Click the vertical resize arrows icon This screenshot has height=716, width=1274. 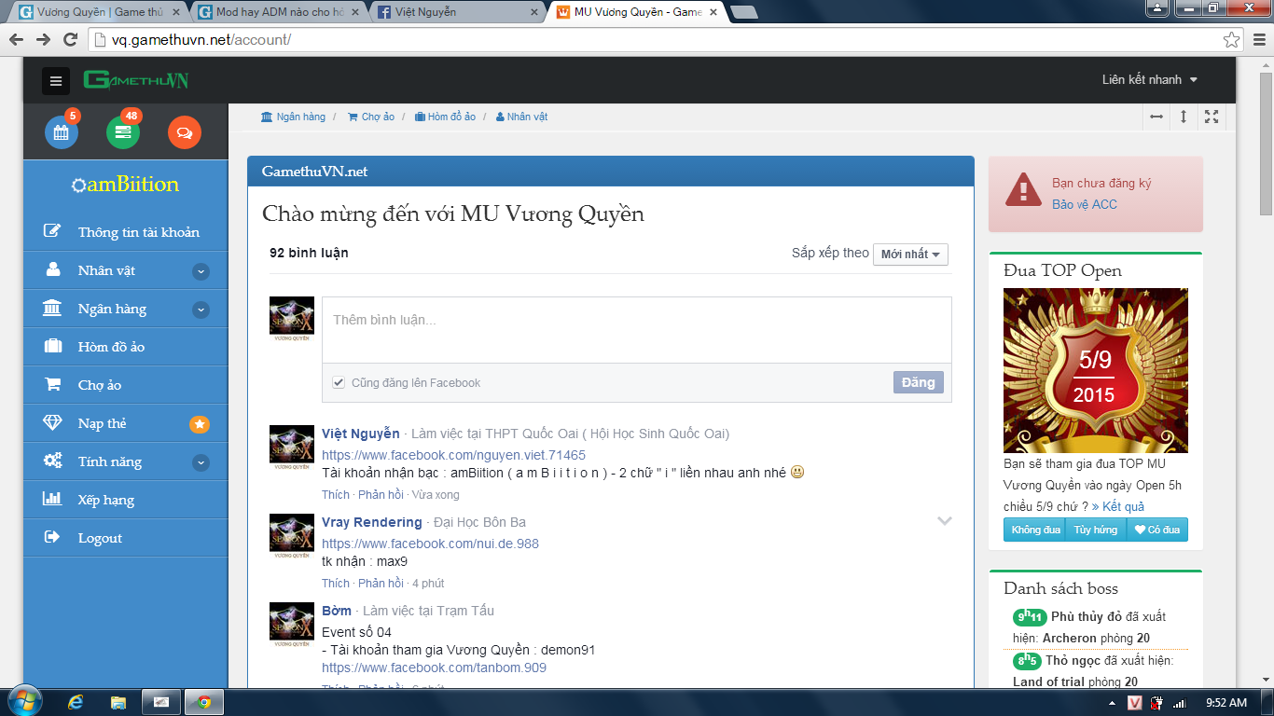pyautogui.click(x=1184, y=117)
